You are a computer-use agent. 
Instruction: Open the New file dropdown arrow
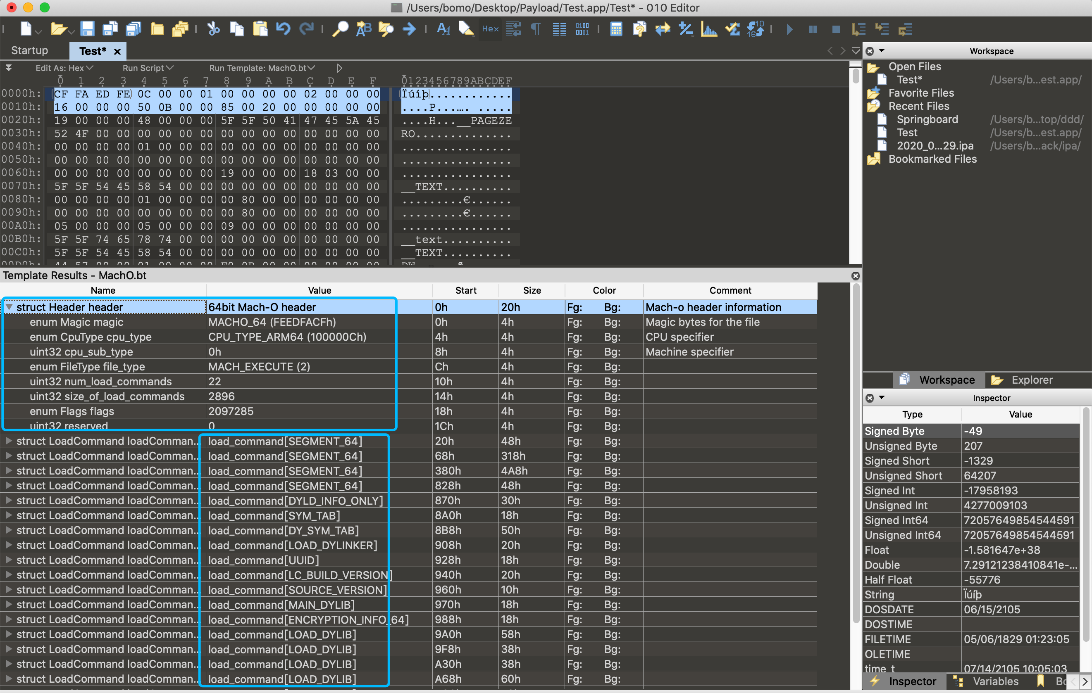click(x=38, y=31)
